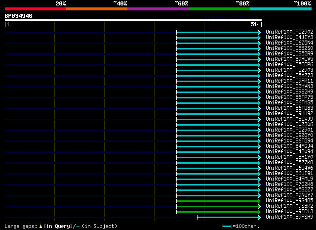Select hit label UniRef100_A9S8R2
The width and height of the screenshot is (316, 230).
[x=289, y=206]
